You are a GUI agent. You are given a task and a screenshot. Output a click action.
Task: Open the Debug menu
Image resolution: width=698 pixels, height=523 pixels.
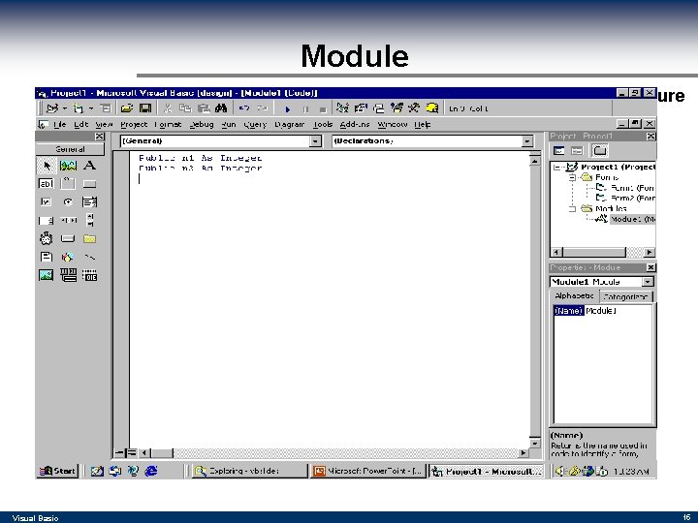coord(202,125)
